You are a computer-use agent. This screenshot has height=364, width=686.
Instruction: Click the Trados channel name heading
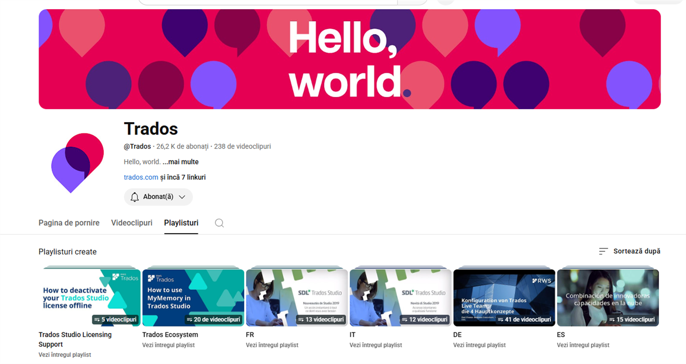point(151,129)
